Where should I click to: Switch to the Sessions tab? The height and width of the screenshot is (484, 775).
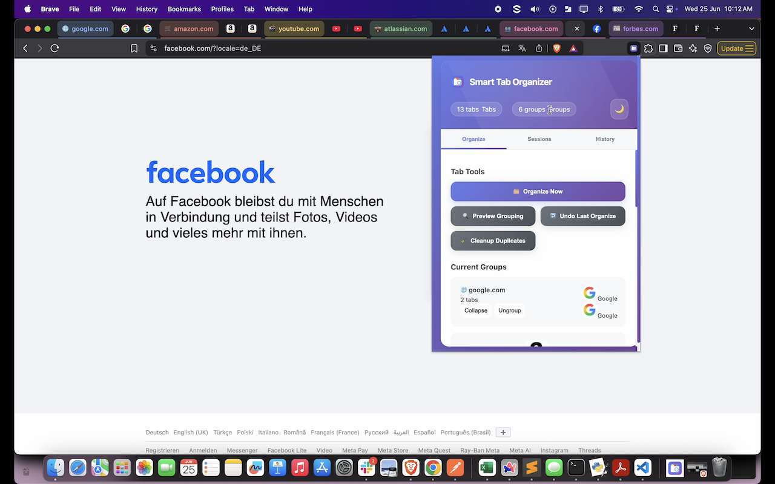[539, 139]
